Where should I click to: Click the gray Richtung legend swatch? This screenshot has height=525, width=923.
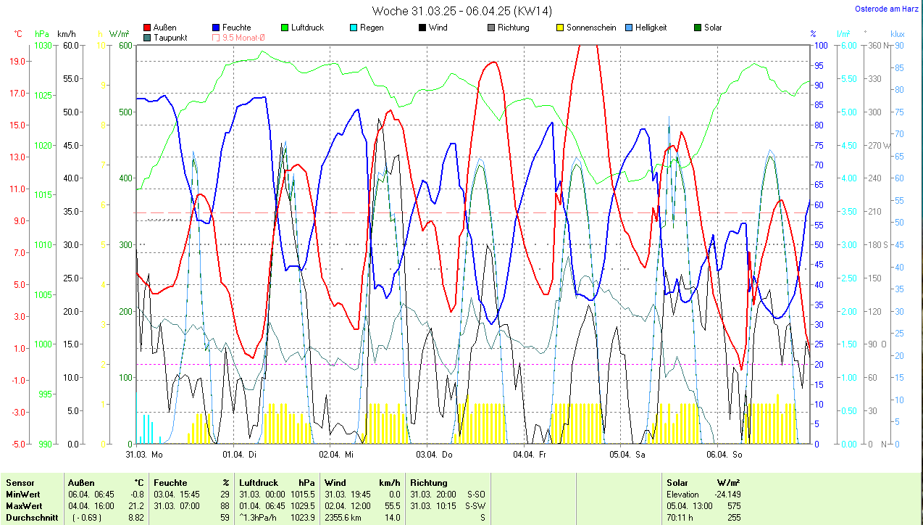pyautogui.click(x=490, y=28)
